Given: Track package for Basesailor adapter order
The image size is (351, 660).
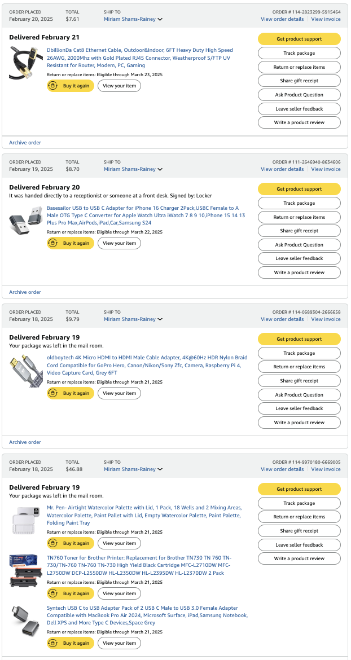Looking at the screenshot, I should (x=299, y=203).
